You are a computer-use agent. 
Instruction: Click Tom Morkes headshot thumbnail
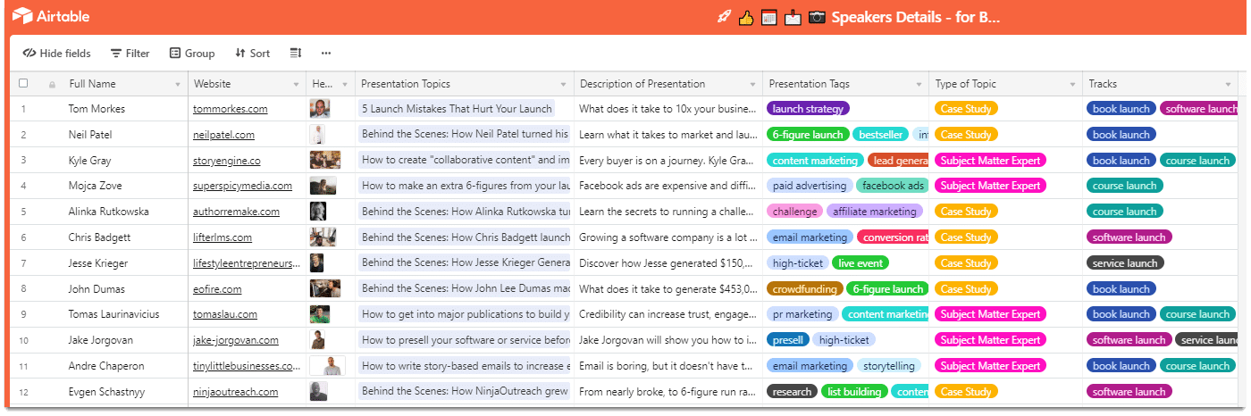tap(320, 109)
